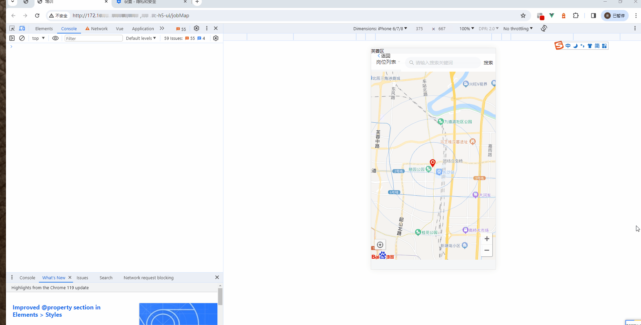Activate the inspect element picker in DevTools
Screen dimensions: 641x325
coord(12,29)
